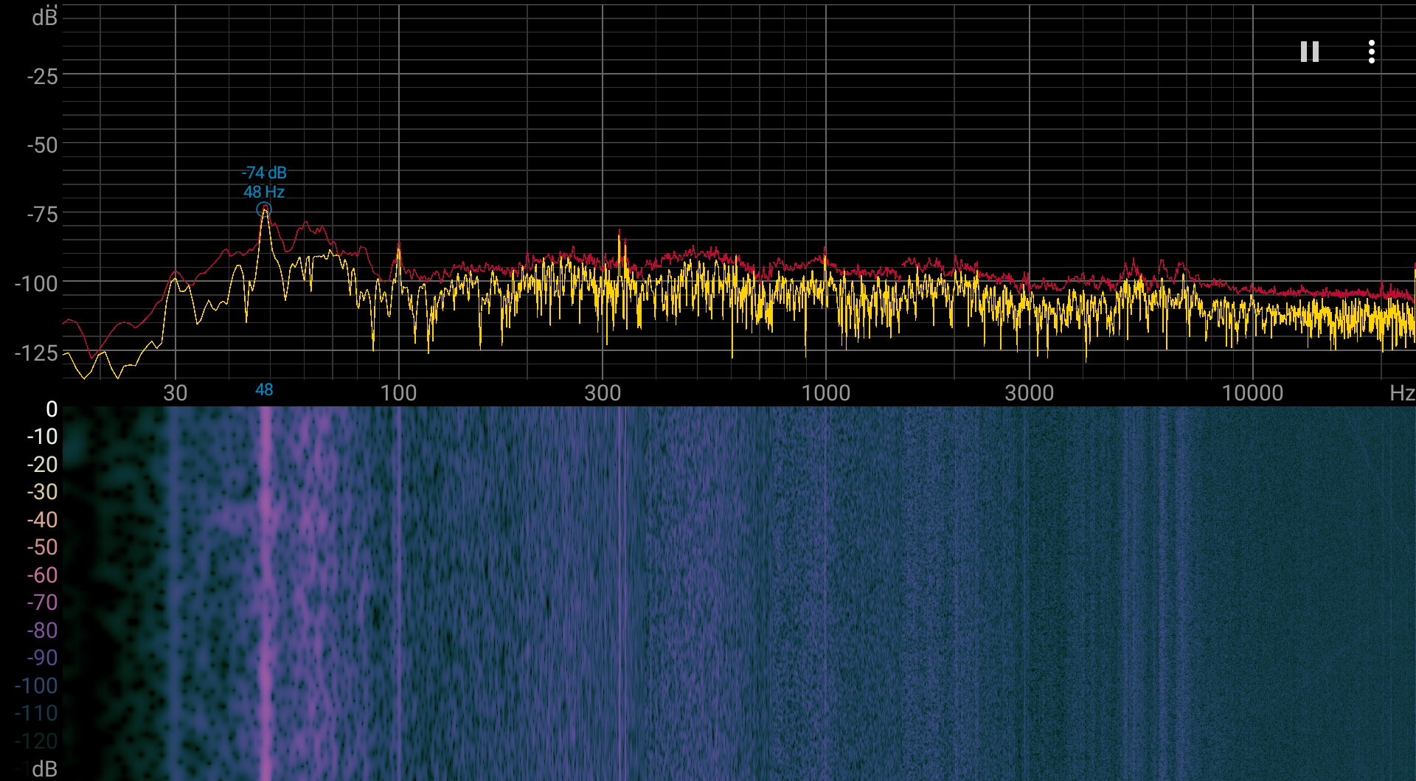Click the '48 Hz' peak label text
The image size is (1416, 781).
[264, 192]
